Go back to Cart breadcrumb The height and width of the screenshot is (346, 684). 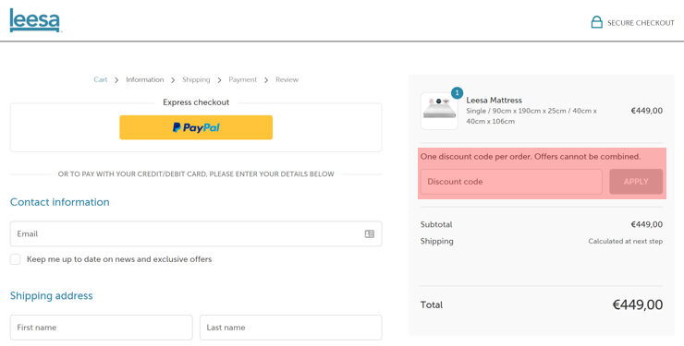[x=101, y=79]
